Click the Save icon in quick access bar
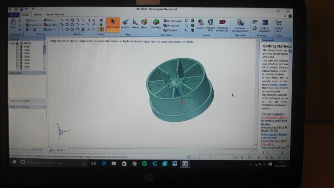Image resolution: width=334 pixels, height=188 pixels. pyautogui.click(x=21, y=9)
